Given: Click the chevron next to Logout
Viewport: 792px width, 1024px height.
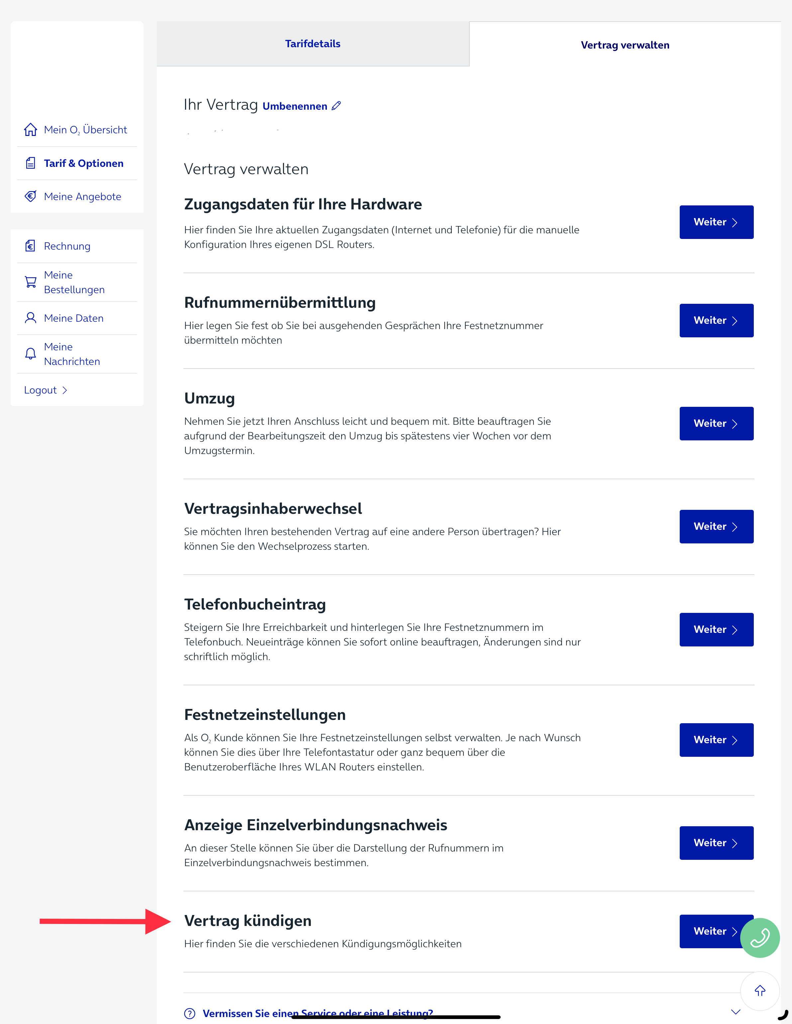Looking at the screenshot, I should pyautogui.click(x=65, y=390).
